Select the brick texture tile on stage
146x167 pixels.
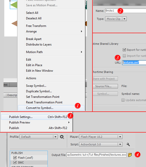(x=14, y=23)
